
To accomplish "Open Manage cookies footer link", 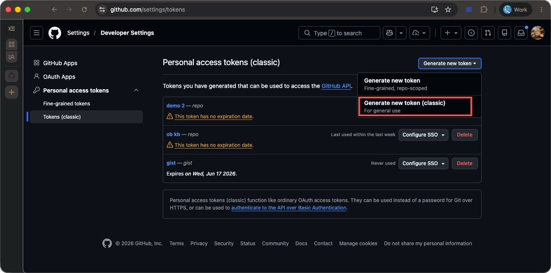I will [x=358, y=244].
